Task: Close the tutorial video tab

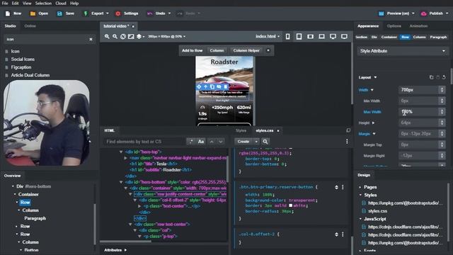Action: (133, 26)
